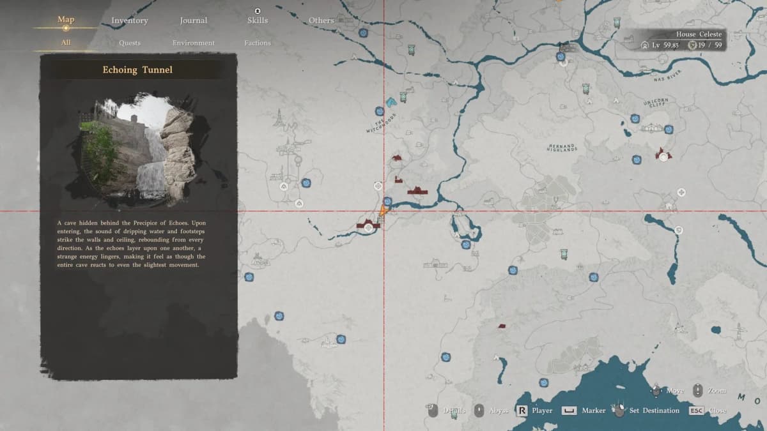Filter map by Quests
767x431 pixels.
pos(130,43)
